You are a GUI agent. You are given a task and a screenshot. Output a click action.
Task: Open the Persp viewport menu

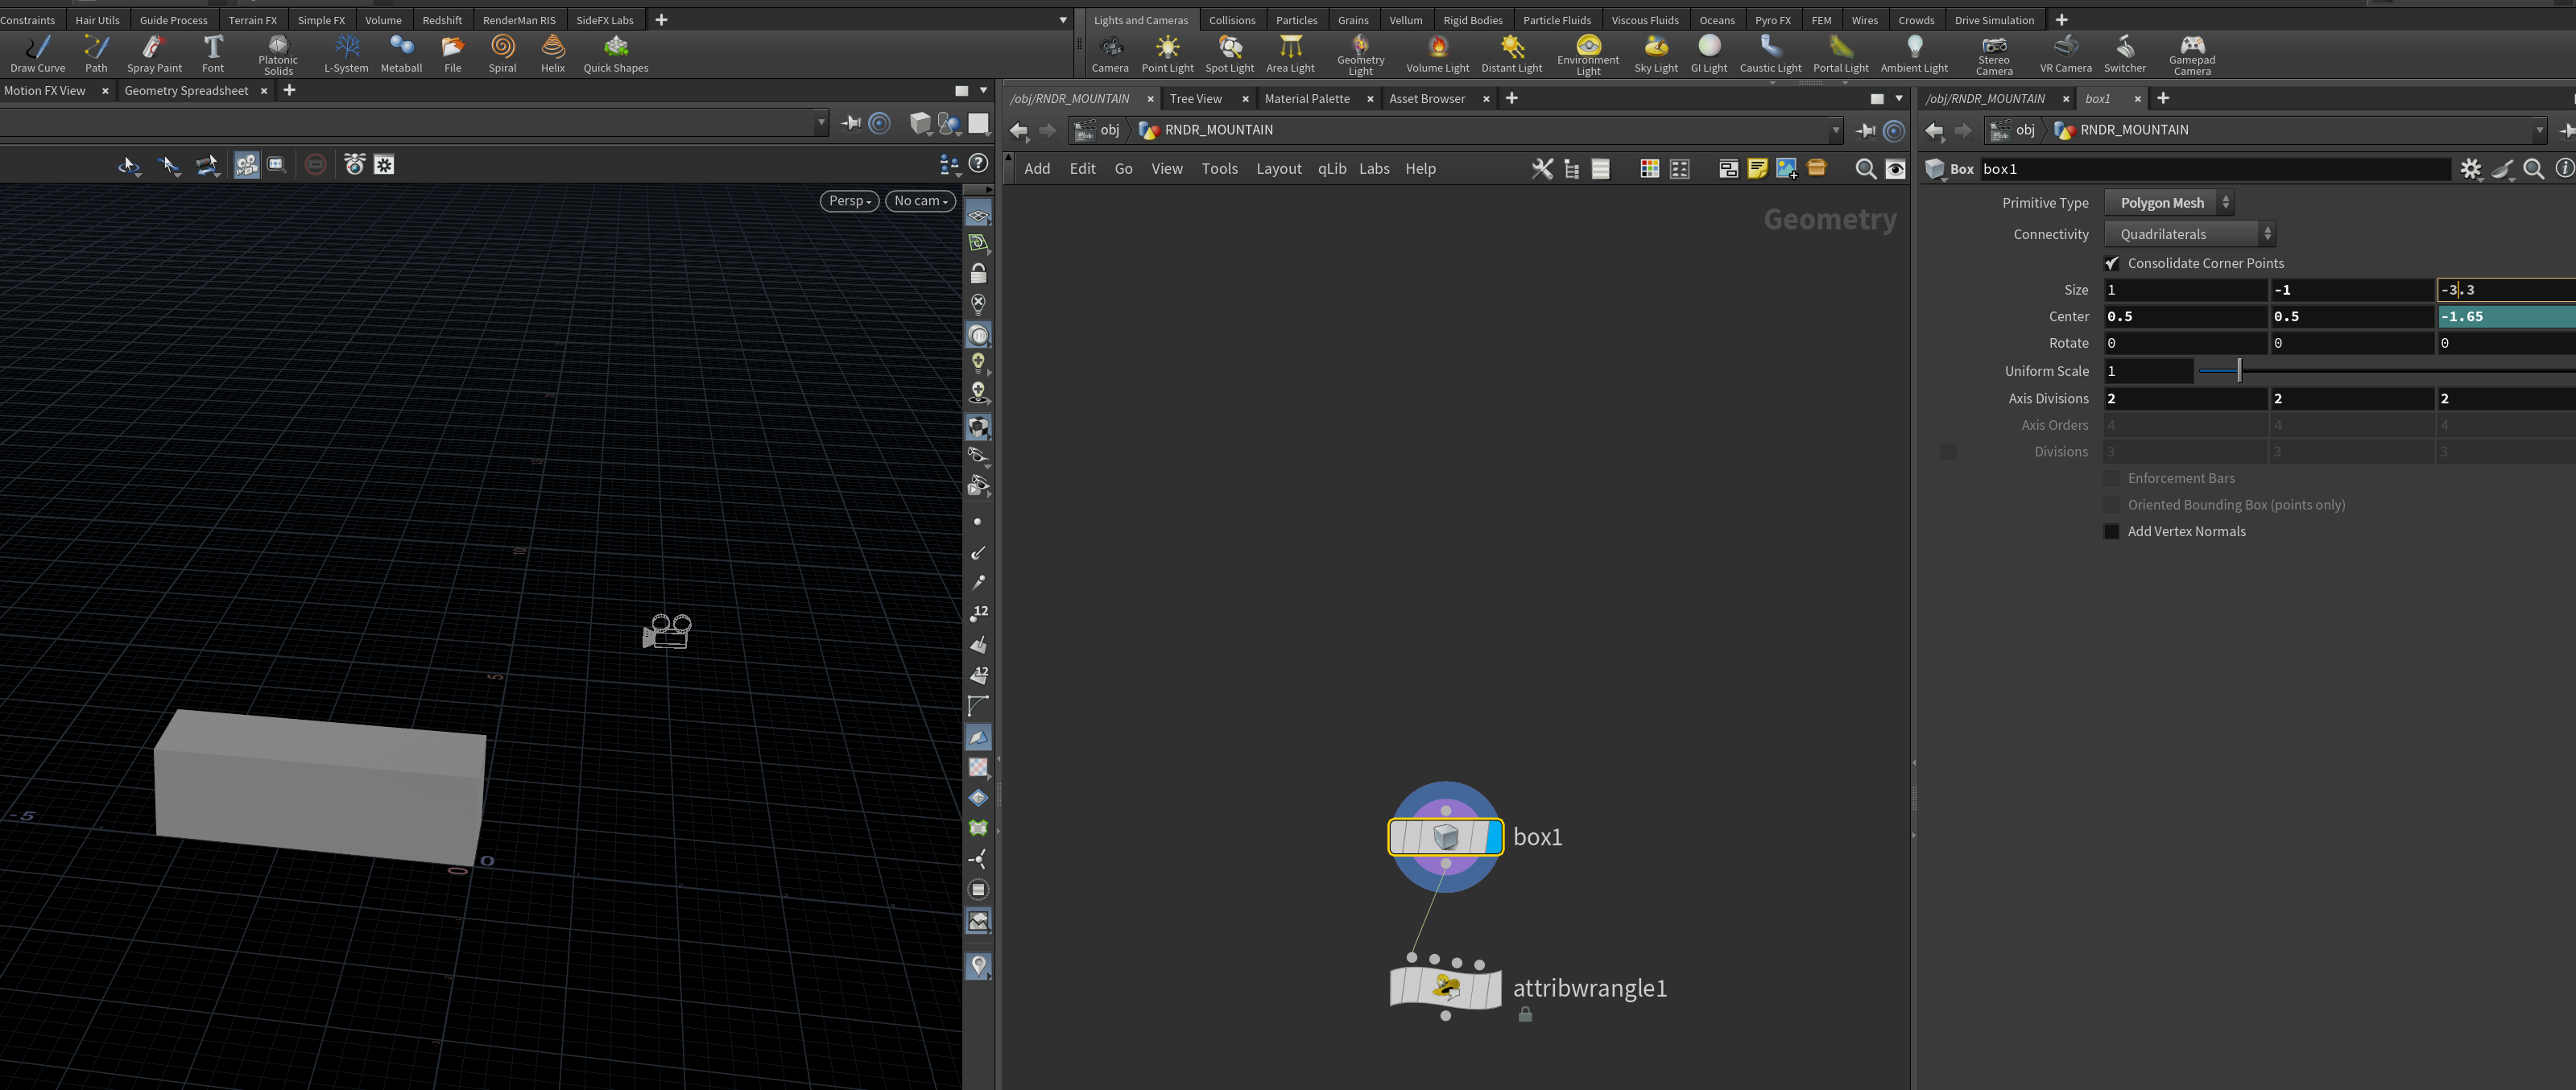click(850, 201)
